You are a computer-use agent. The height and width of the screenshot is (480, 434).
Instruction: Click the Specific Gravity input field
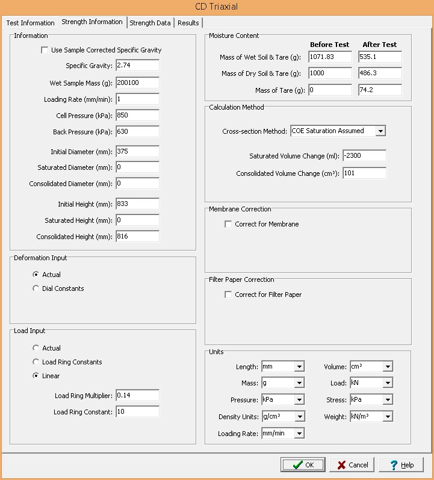pyautogui.click(x=137, y=65)
